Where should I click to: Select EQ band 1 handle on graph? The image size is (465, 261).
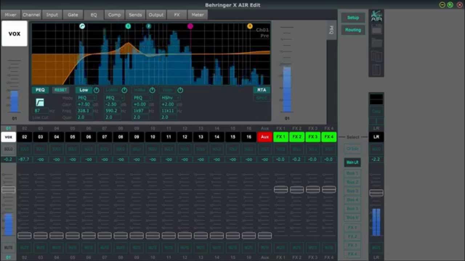tap(128, 26)
